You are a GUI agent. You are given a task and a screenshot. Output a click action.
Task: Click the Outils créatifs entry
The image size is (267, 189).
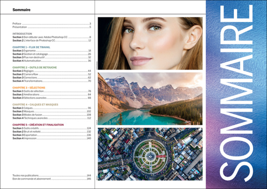(52, 128)
